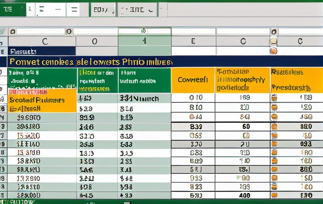
Task: Click the bold 833 cell in the Conveesi column
Action: point(193,127)
